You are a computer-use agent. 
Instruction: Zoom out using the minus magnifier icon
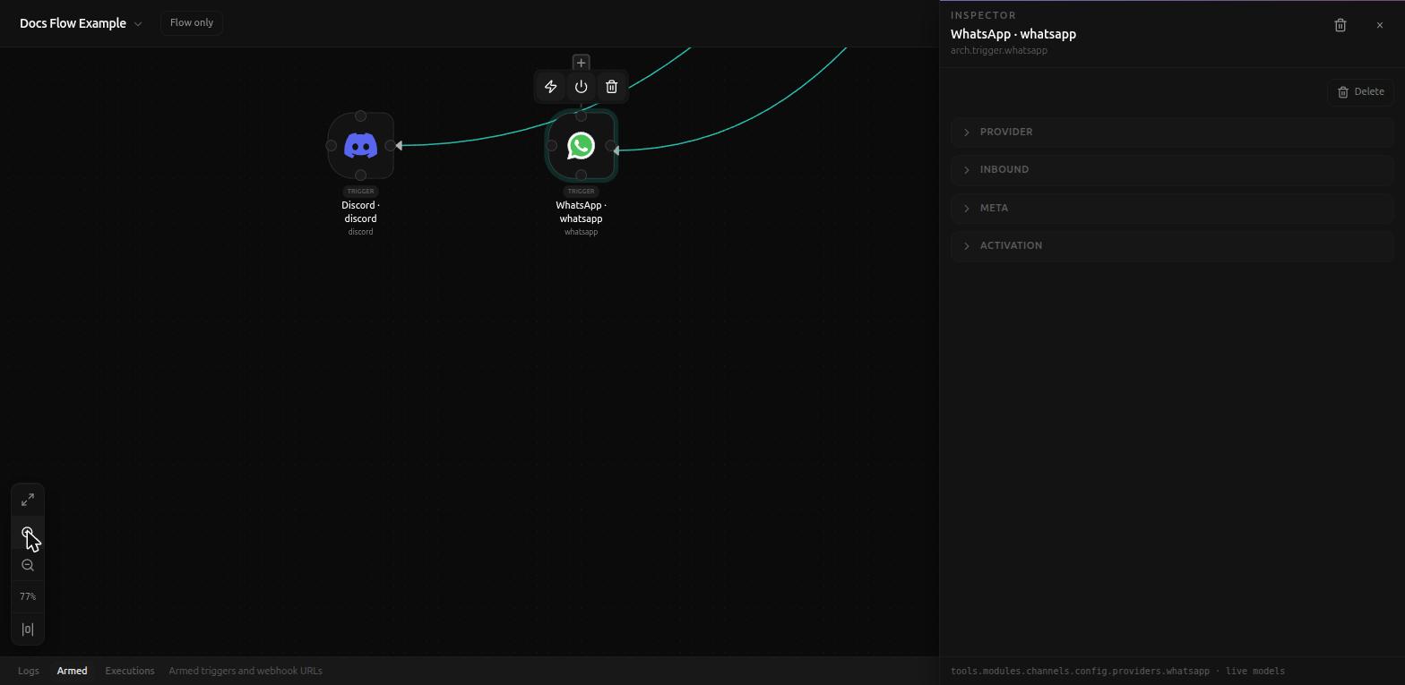click(x=28, y=565)
